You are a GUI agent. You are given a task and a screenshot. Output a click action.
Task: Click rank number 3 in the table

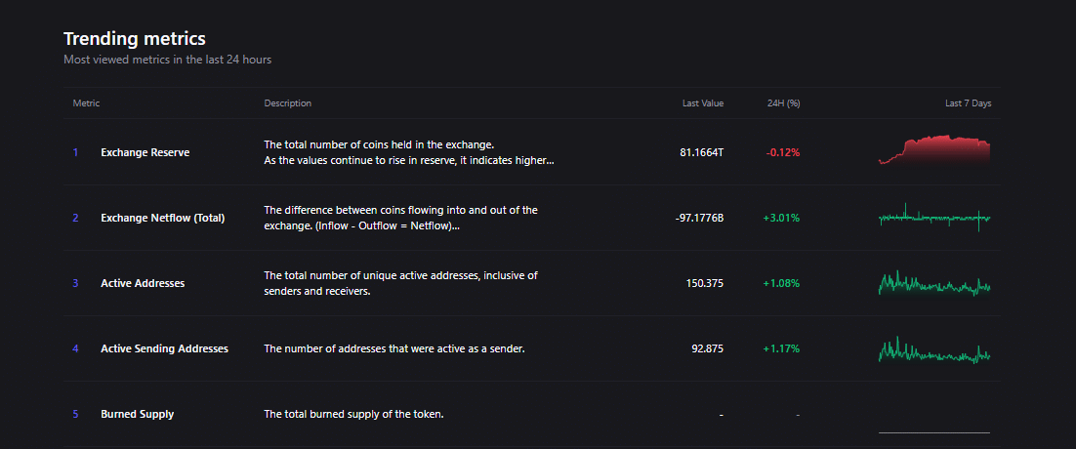75,283
